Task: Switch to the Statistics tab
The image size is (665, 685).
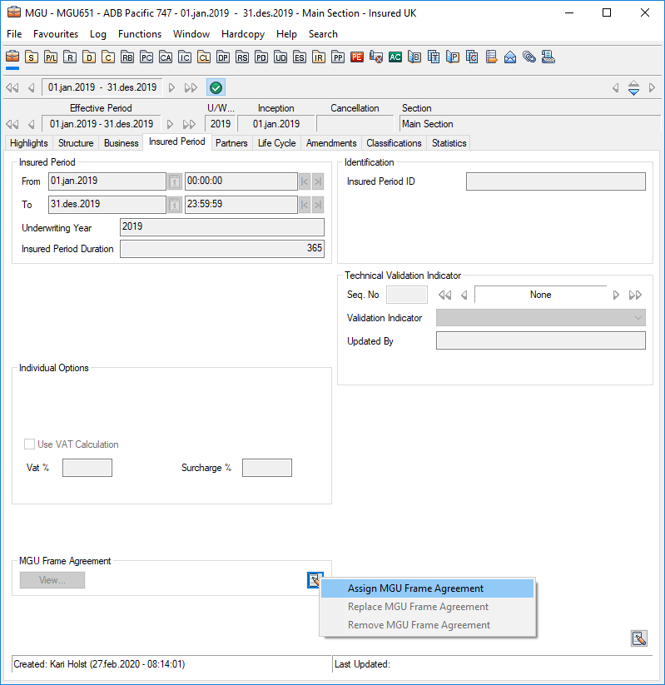Action: [x=449, y=143]
